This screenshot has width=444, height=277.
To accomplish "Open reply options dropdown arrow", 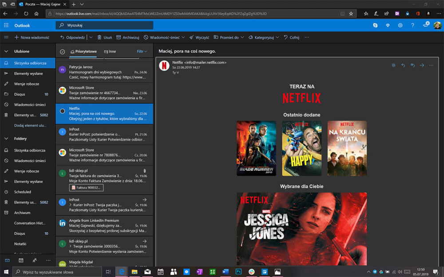I will (x=91, y=37).
